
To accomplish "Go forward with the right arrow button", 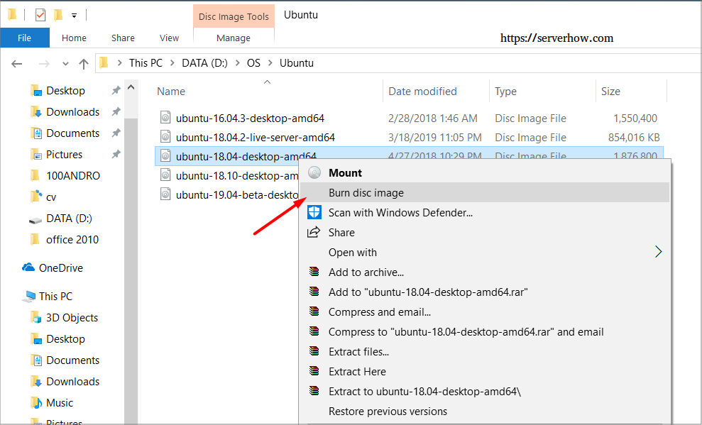I will (x=44, y=64).
